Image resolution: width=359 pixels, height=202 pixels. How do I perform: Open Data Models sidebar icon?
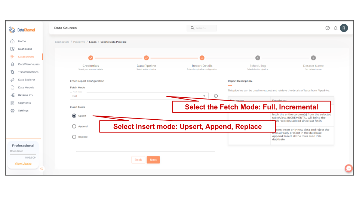pyautogui.click(x=12, y=88)
